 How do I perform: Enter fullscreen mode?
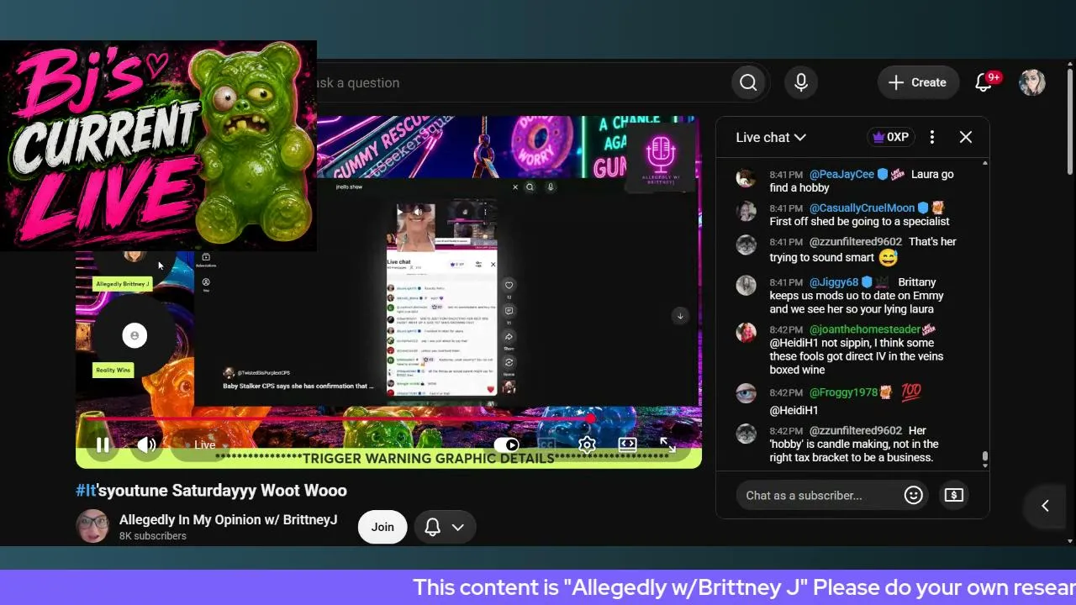[667, 445]
